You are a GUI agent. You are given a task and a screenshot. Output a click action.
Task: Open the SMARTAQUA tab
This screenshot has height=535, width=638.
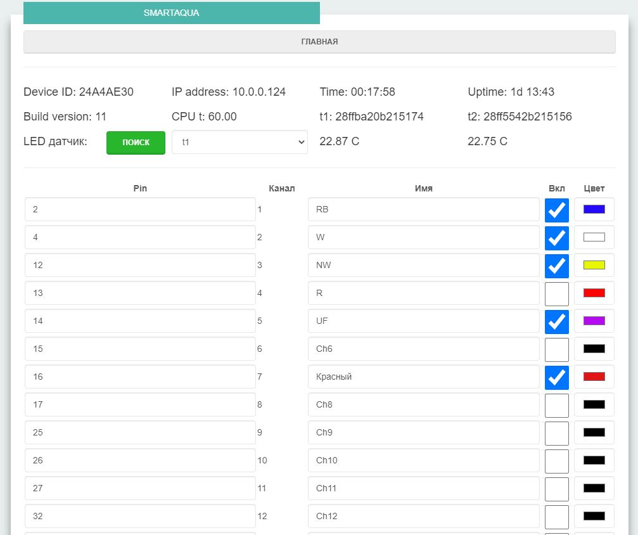pos(171,13)
